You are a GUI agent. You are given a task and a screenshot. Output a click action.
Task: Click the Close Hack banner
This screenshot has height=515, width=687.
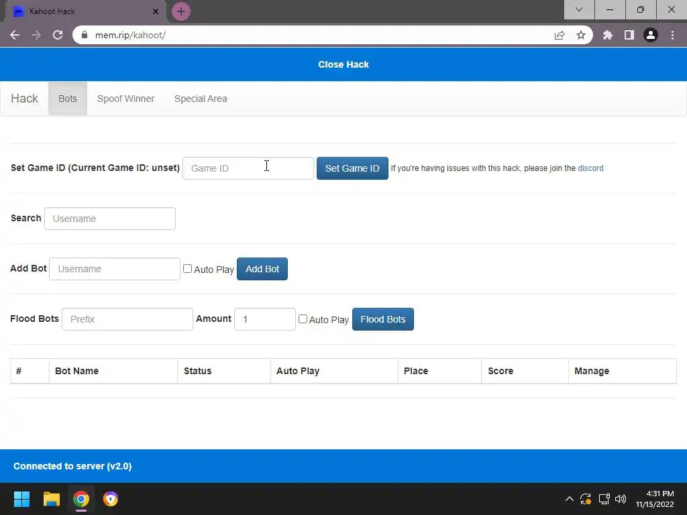[343, 64]
